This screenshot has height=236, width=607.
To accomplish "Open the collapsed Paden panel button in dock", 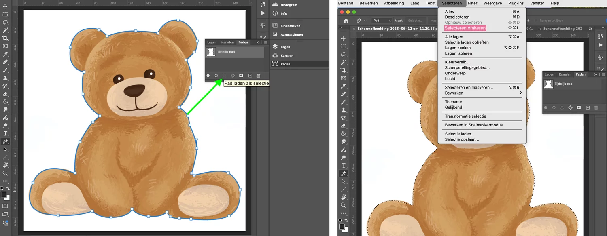I will coord(299,64).
